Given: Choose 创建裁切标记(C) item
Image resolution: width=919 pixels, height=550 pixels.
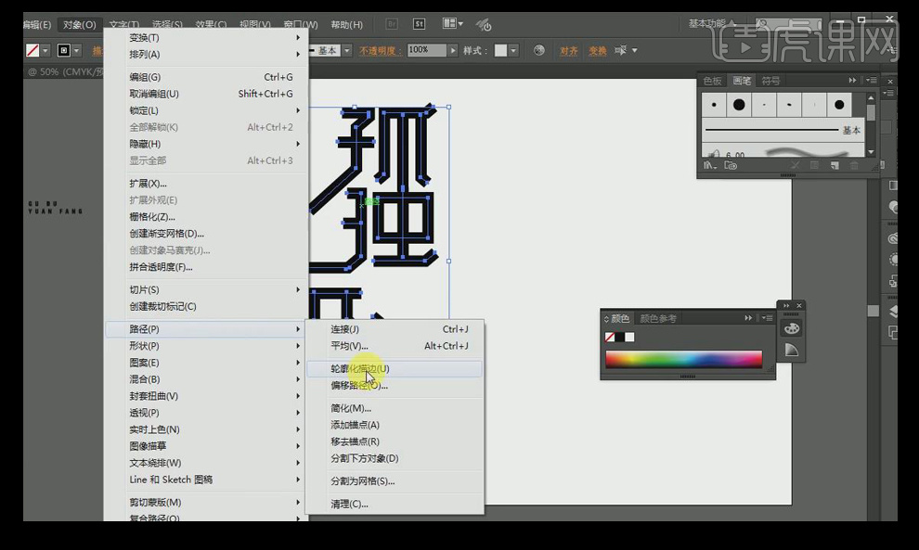Looking at the screenshot, I should click(206, 306).
